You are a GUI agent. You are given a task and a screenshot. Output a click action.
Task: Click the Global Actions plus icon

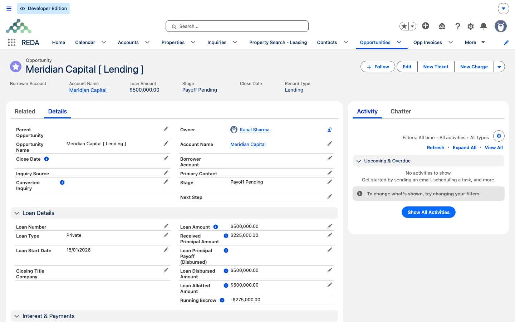426,26
